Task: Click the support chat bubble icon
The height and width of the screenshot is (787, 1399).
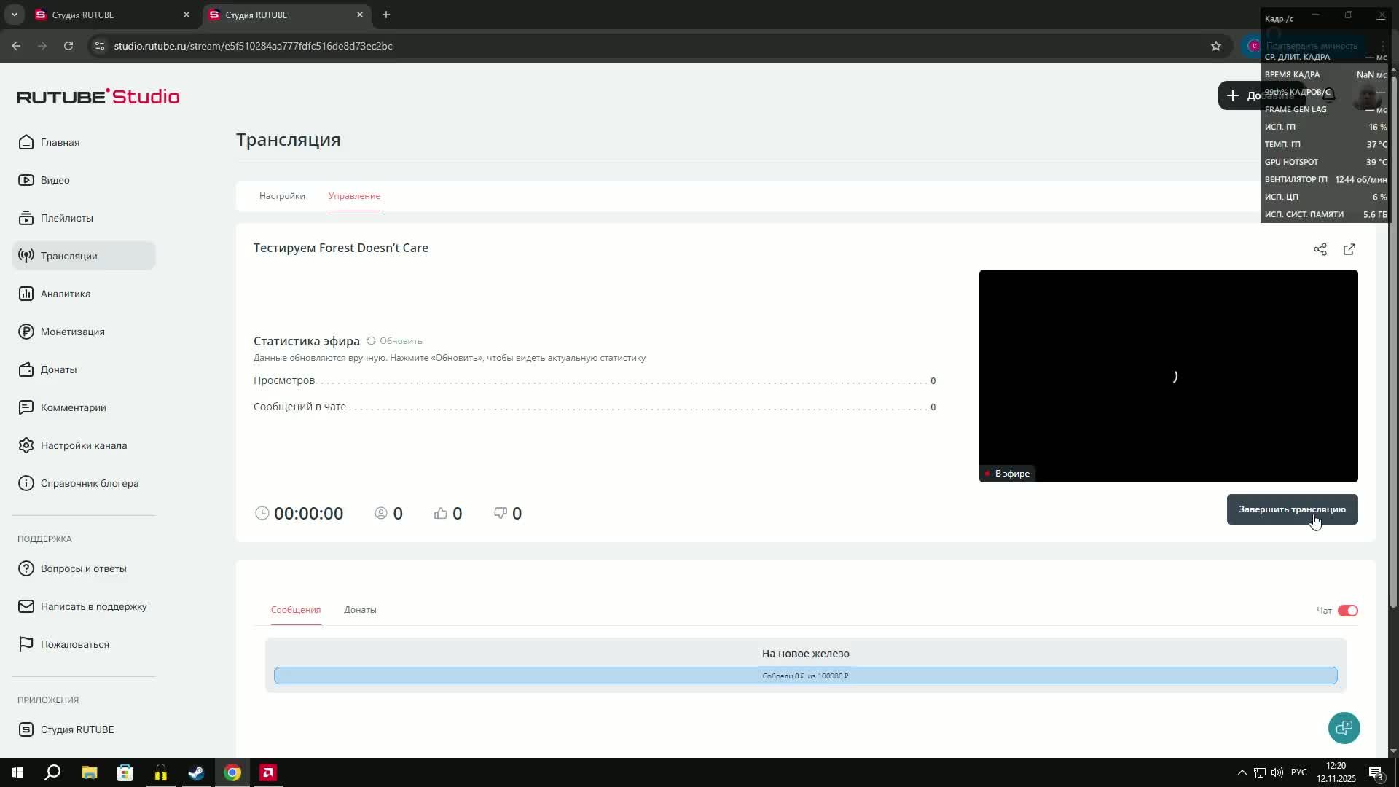Action: [1344, 727]
